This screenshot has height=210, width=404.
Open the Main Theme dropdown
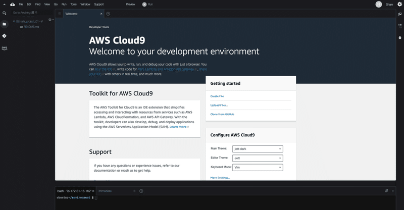(258, 149)
